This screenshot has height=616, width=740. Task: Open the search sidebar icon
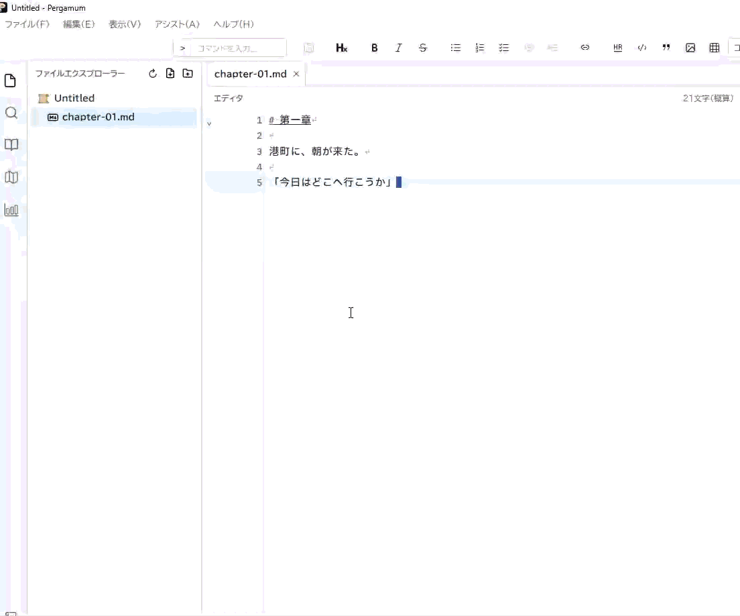click(11, 113)
